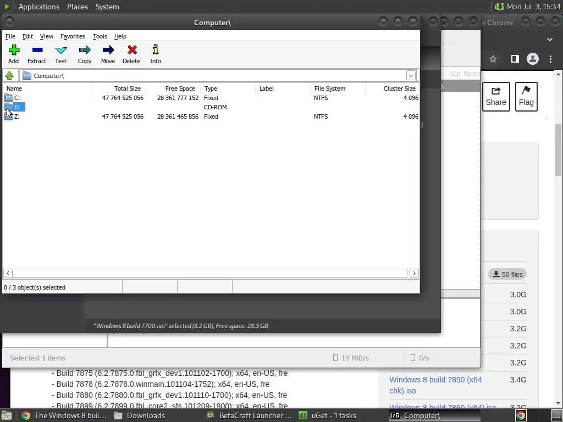The width and height of the screenshot is (563, 422).
Task: Click the 50 files download button
Action: click(x=507, y=274)
